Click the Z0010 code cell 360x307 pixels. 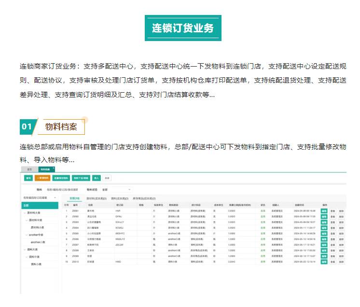(75, 262)
